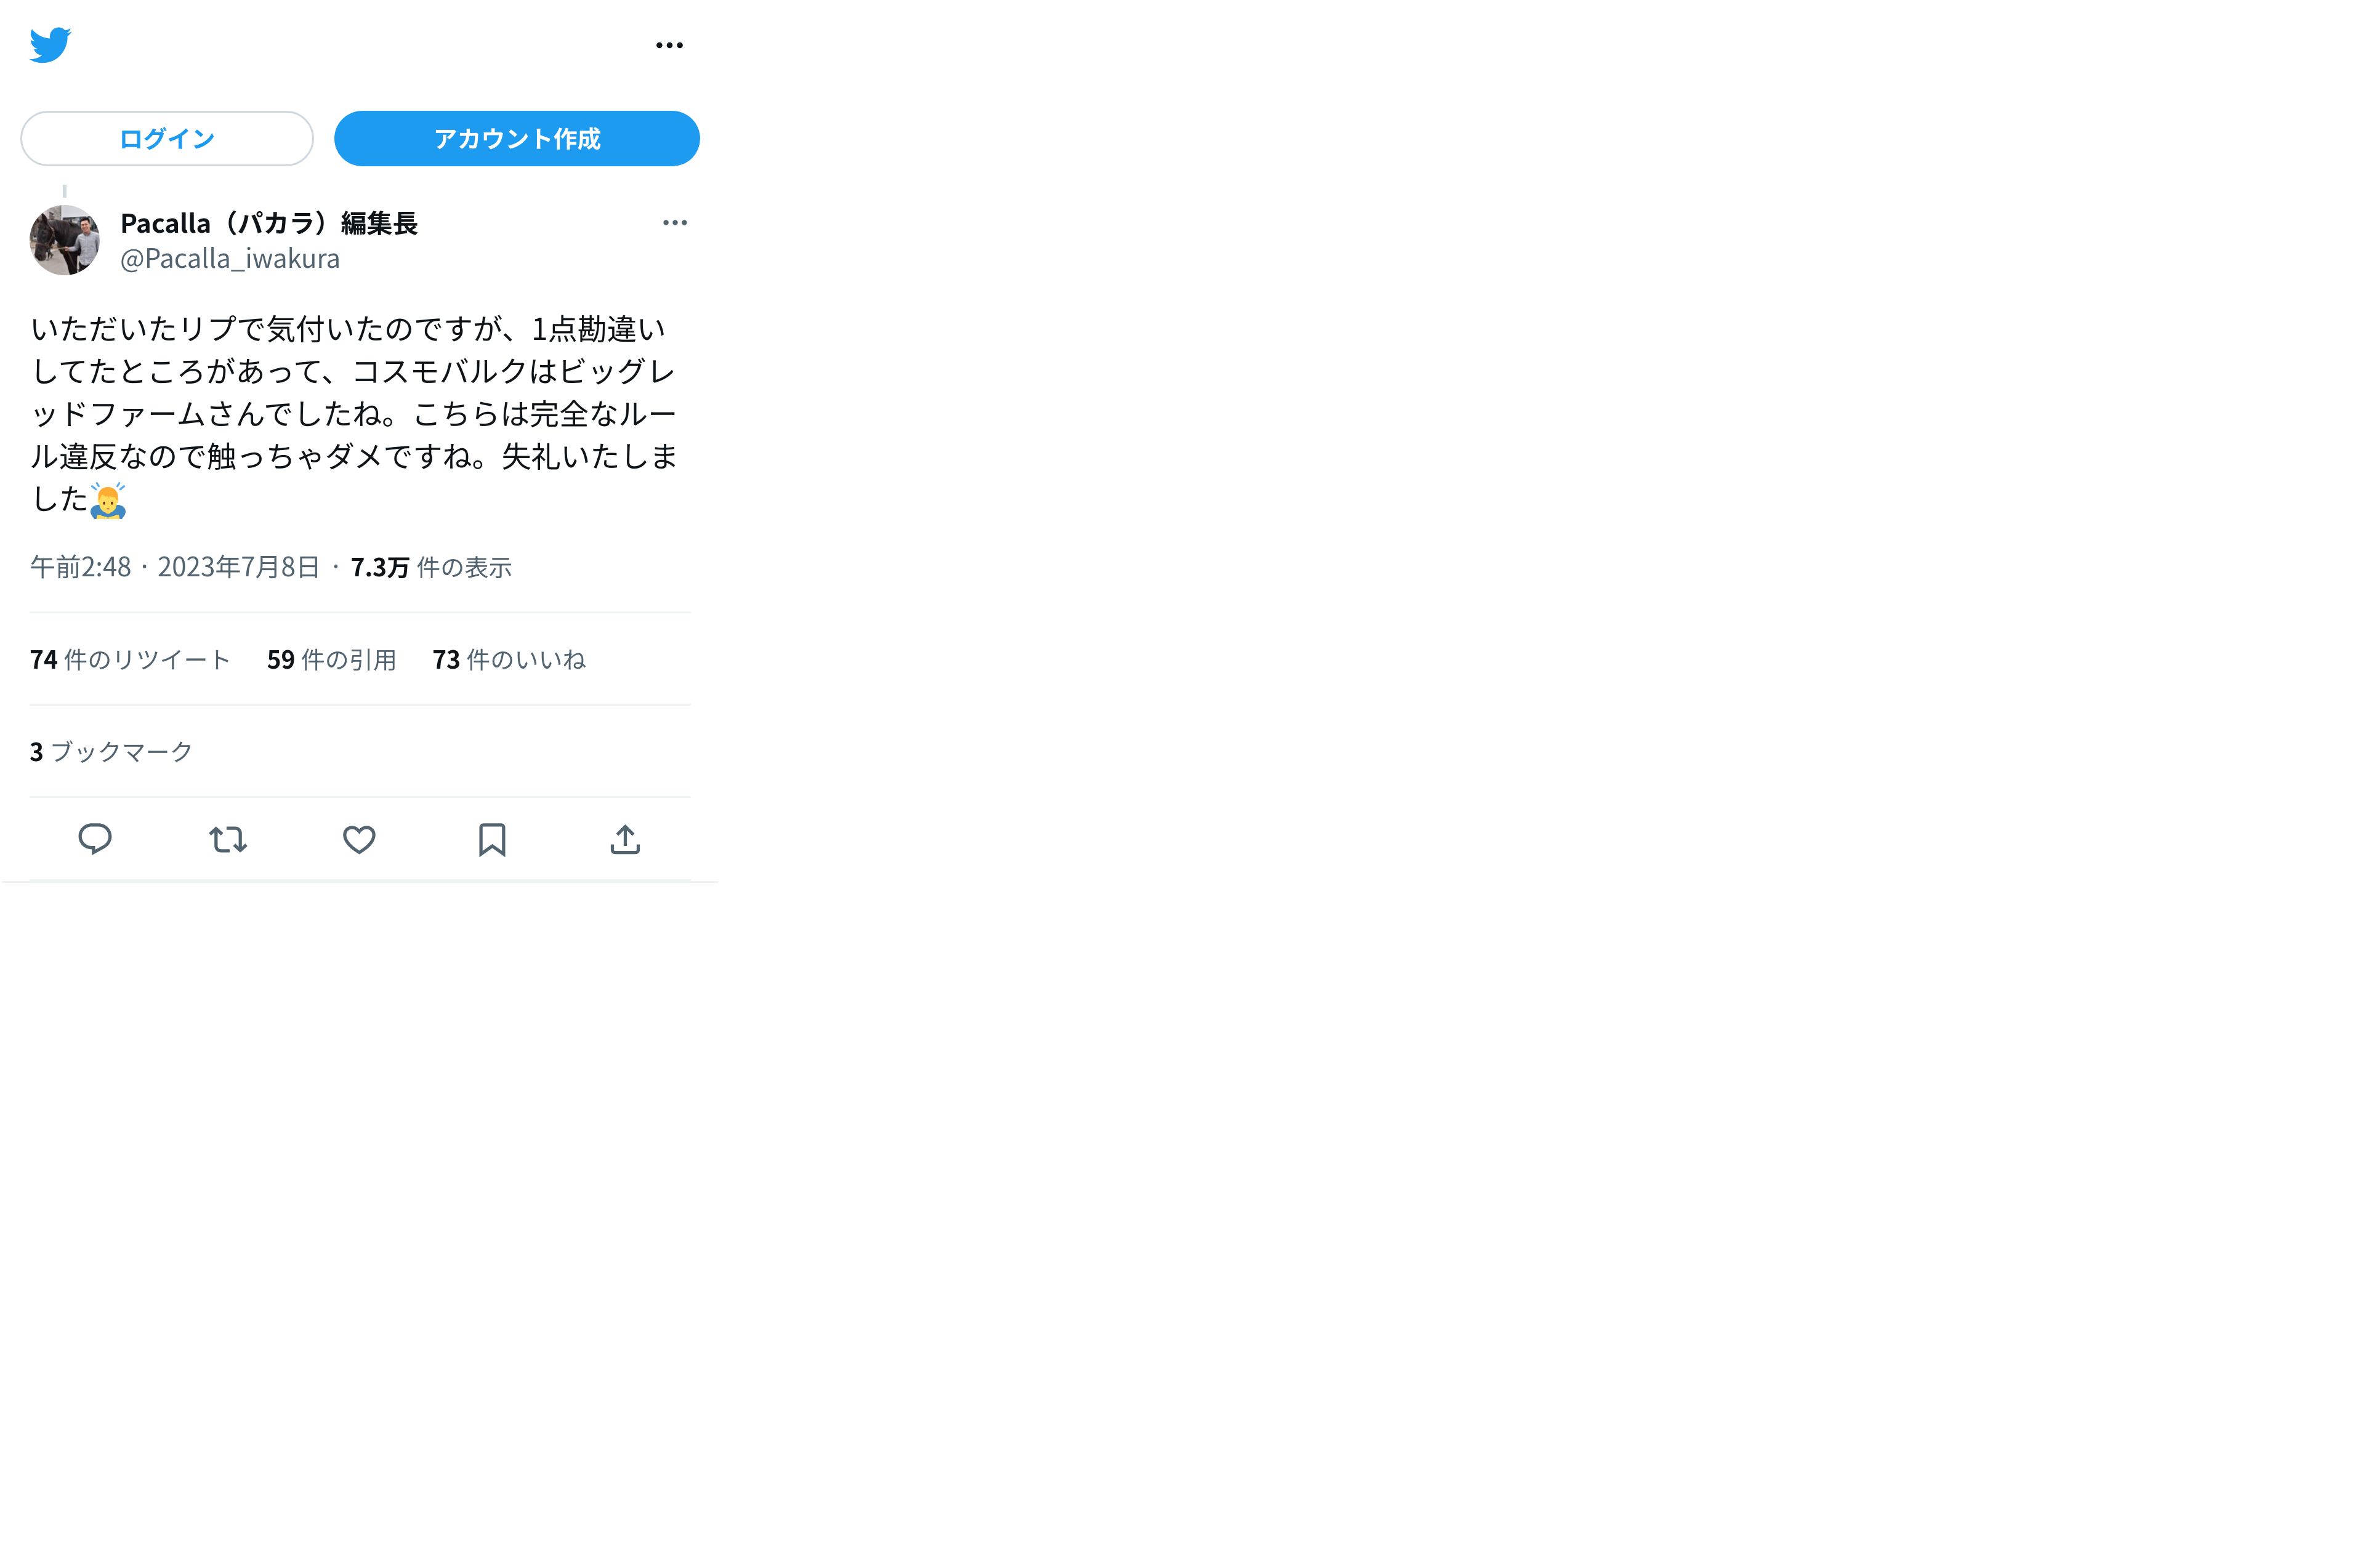Open the top header more options menu
The image size is (2372, 1559).
670,45
